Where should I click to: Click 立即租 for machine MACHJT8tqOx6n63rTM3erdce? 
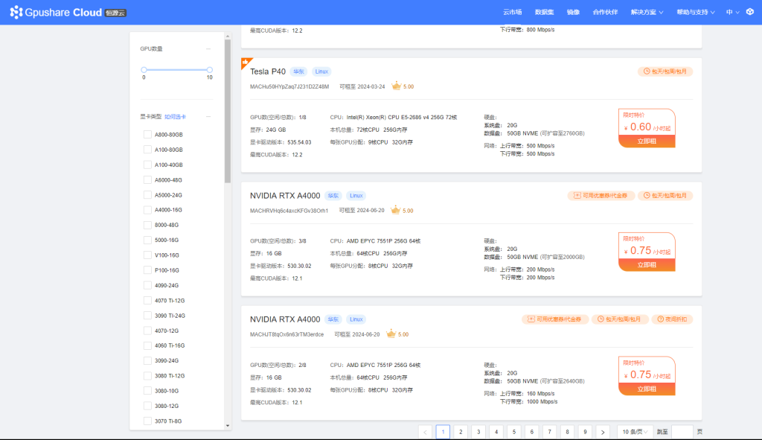(x=647, y=389)
